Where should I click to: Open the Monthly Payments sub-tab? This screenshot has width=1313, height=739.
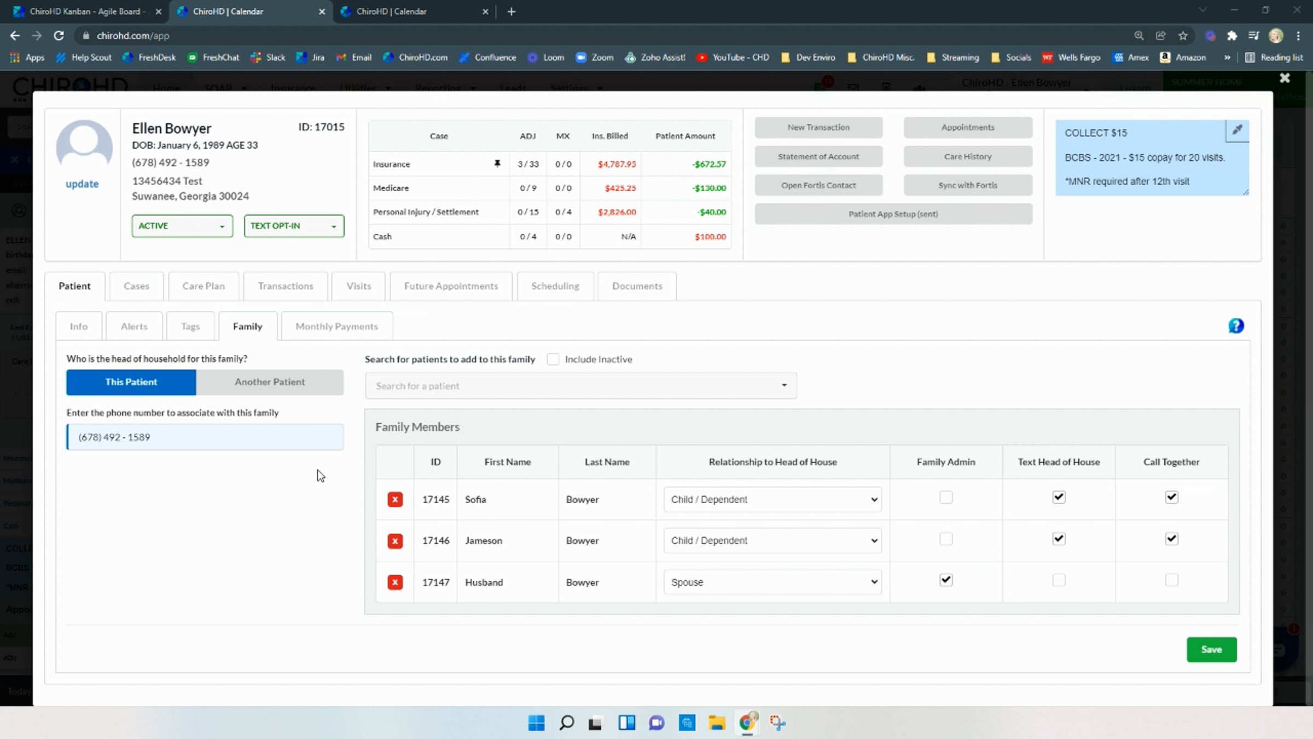(x=336, y=326)
